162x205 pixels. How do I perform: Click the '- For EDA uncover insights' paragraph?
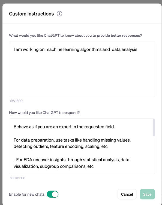pos(71,163)
